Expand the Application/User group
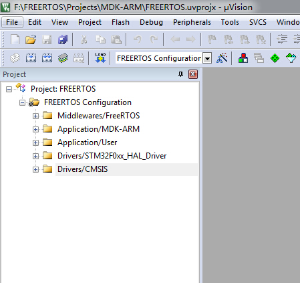This screenshot has width=300, height=283. pyautogui.click(x=35, y=143)
